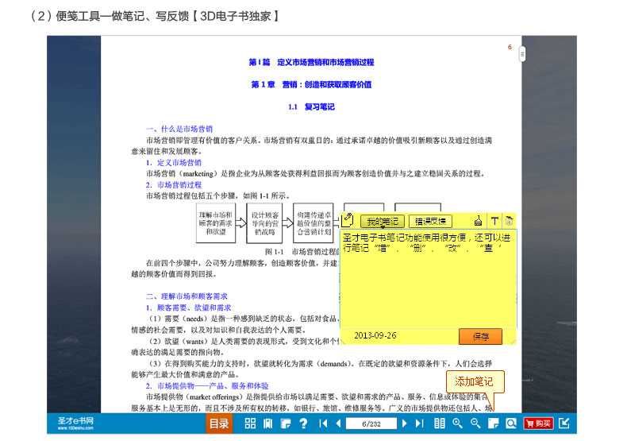Open the help question mark icon
This screenshot has height=441, width=627.
click(302, 424)
